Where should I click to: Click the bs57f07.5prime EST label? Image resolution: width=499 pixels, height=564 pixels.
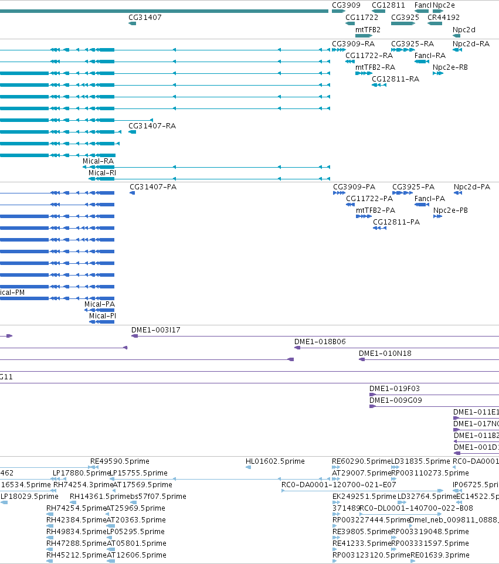(158, 497)
